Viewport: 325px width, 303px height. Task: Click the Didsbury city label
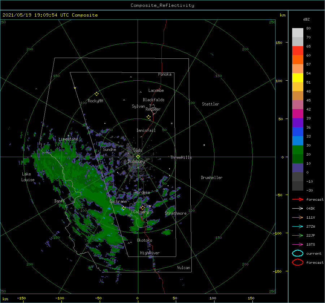136,161
